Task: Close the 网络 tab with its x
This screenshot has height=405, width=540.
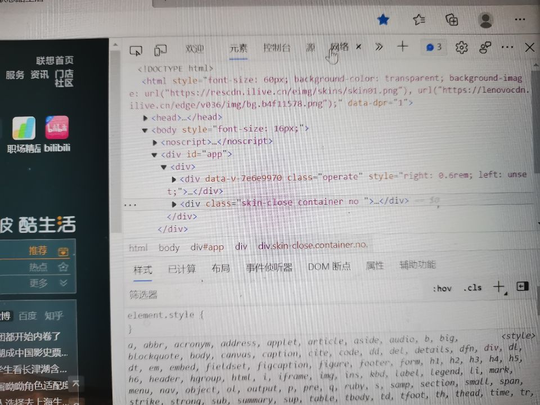Action: tap(358, 47)
